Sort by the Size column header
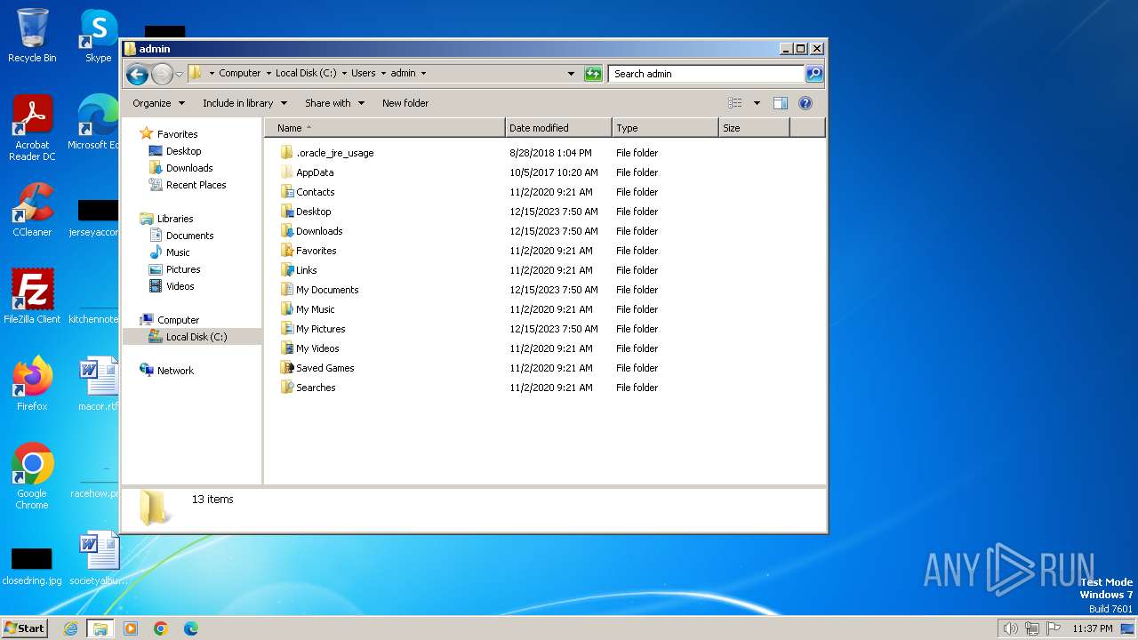The image size is (1138, 640). tap(754, 128)
